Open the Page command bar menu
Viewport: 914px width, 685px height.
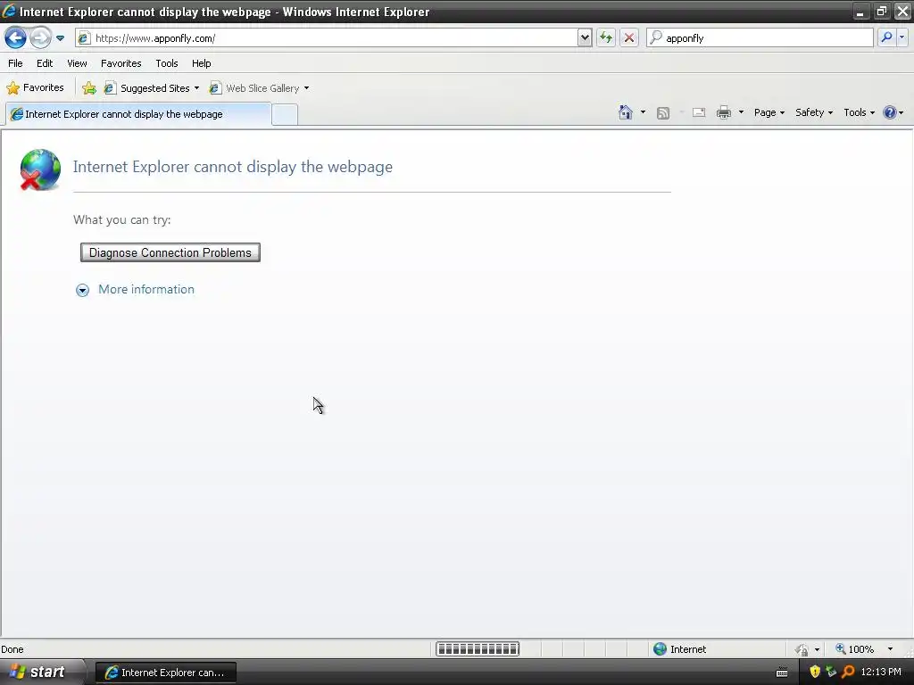pos(769,112)
